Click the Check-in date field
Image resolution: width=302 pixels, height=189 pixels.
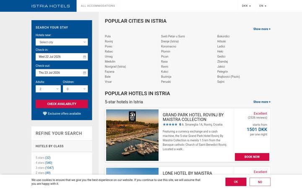62,57
